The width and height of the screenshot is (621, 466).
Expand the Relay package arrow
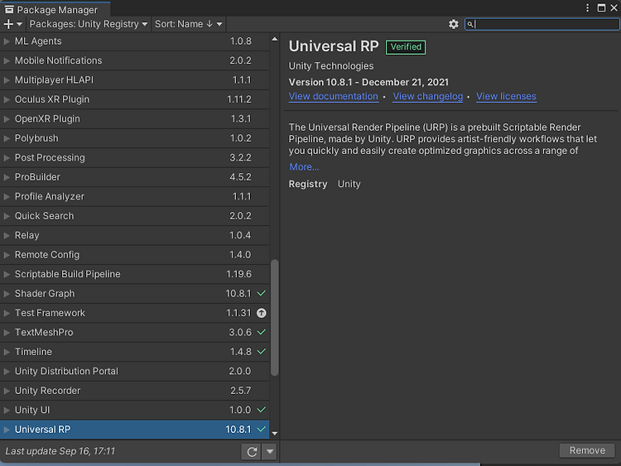tap(7, 235)
